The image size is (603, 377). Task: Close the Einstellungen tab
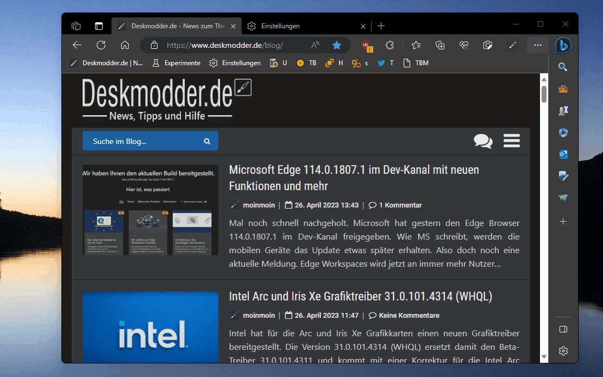click(x=363, y=26)
